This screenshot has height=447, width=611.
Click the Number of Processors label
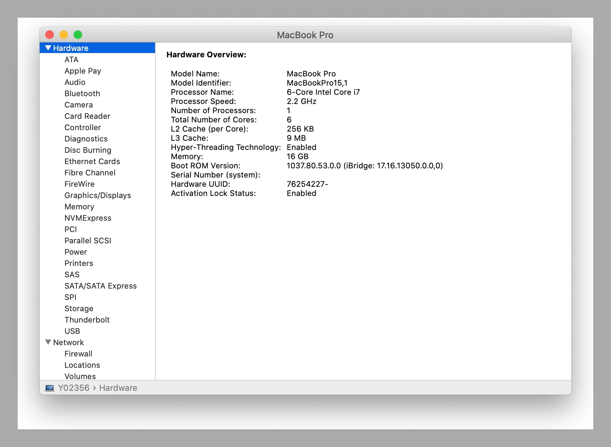[x=213, y=110]
